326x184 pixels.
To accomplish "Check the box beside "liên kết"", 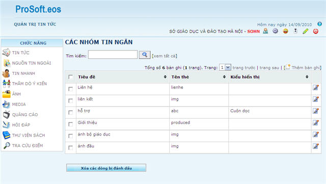I will point(71,101).
